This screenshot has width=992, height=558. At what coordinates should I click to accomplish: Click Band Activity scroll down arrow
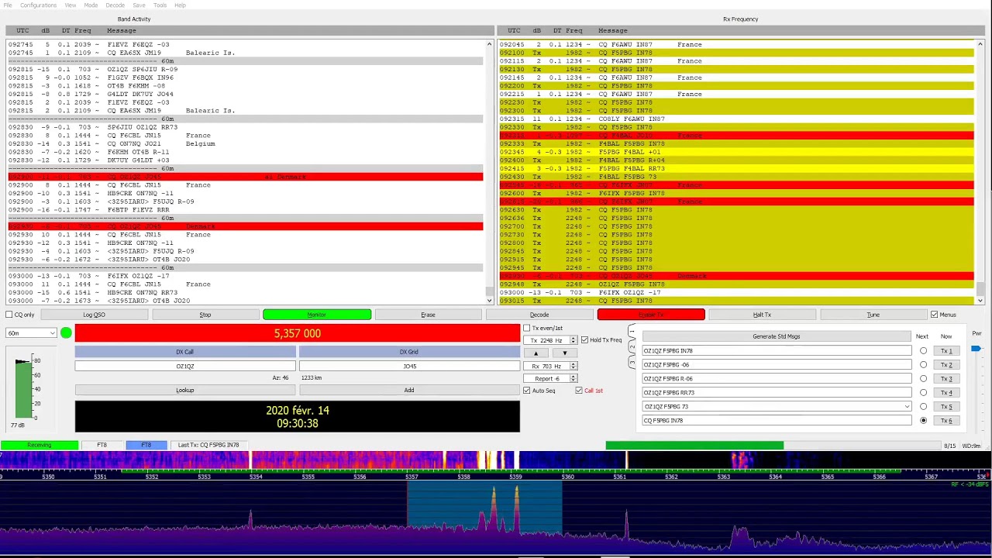click(x=489, y=300)
